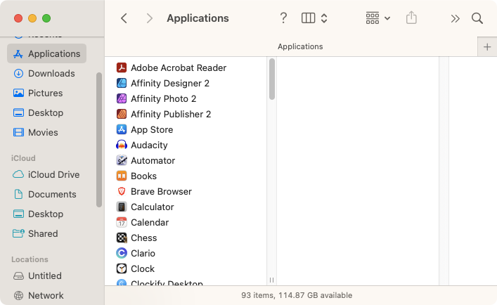Select the Chess app icon

point(122,238)
